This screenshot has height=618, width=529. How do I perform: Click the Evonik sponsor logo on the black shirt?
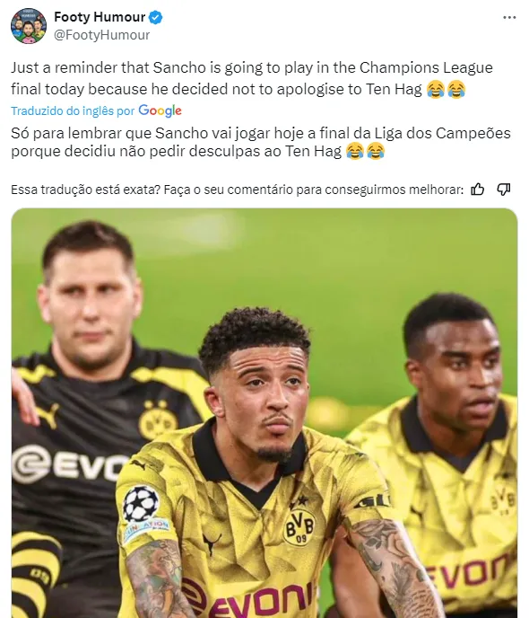pos(69,464)
